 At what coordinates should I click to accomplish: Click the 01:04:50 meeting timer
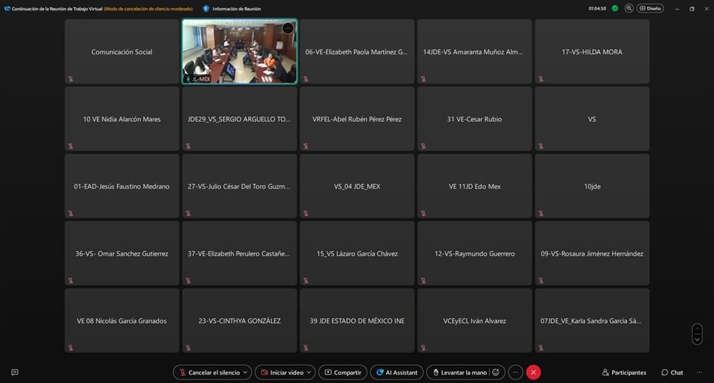click(x=597, y=8)
